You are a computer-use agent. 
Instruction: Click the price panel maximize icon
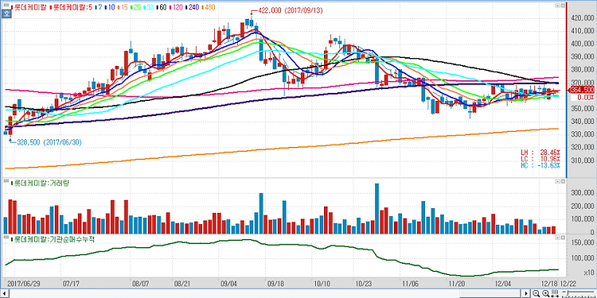(557, 6)
